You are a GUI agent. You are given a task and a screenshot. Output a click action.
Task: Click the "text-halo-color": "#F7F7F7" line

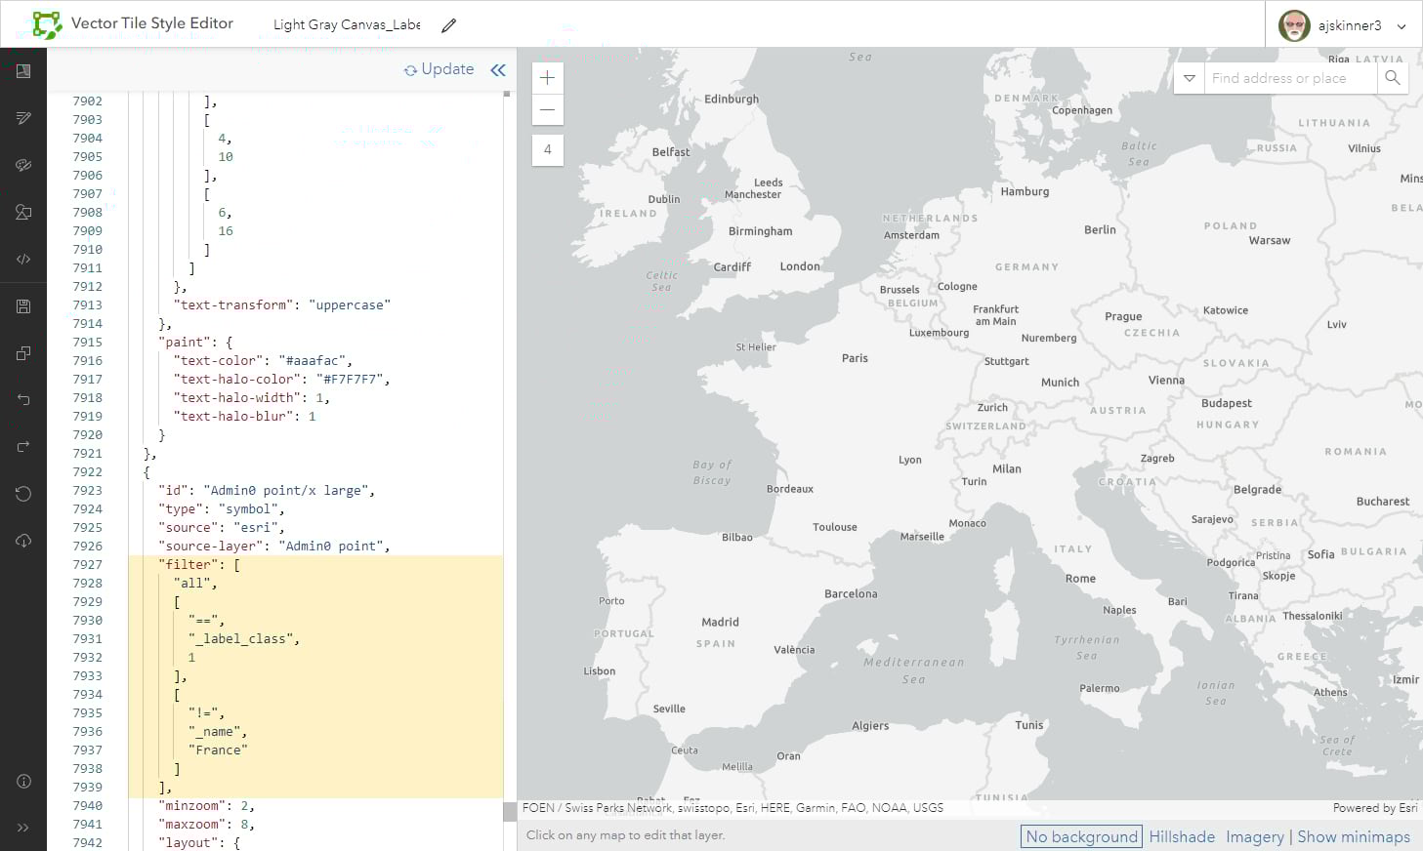[281, 379]
